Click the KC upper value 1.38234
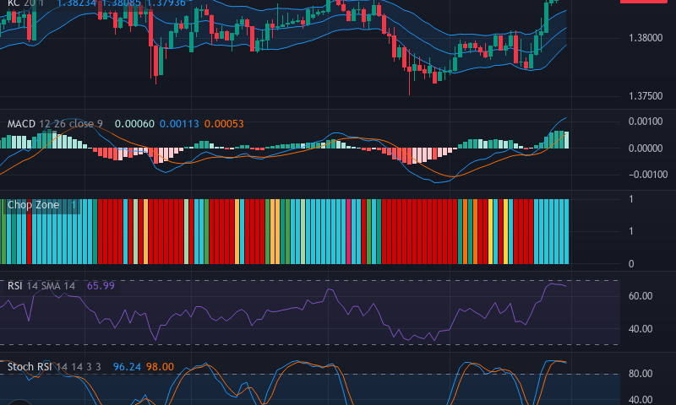The image size is (676, 405). tap(77, 3)
